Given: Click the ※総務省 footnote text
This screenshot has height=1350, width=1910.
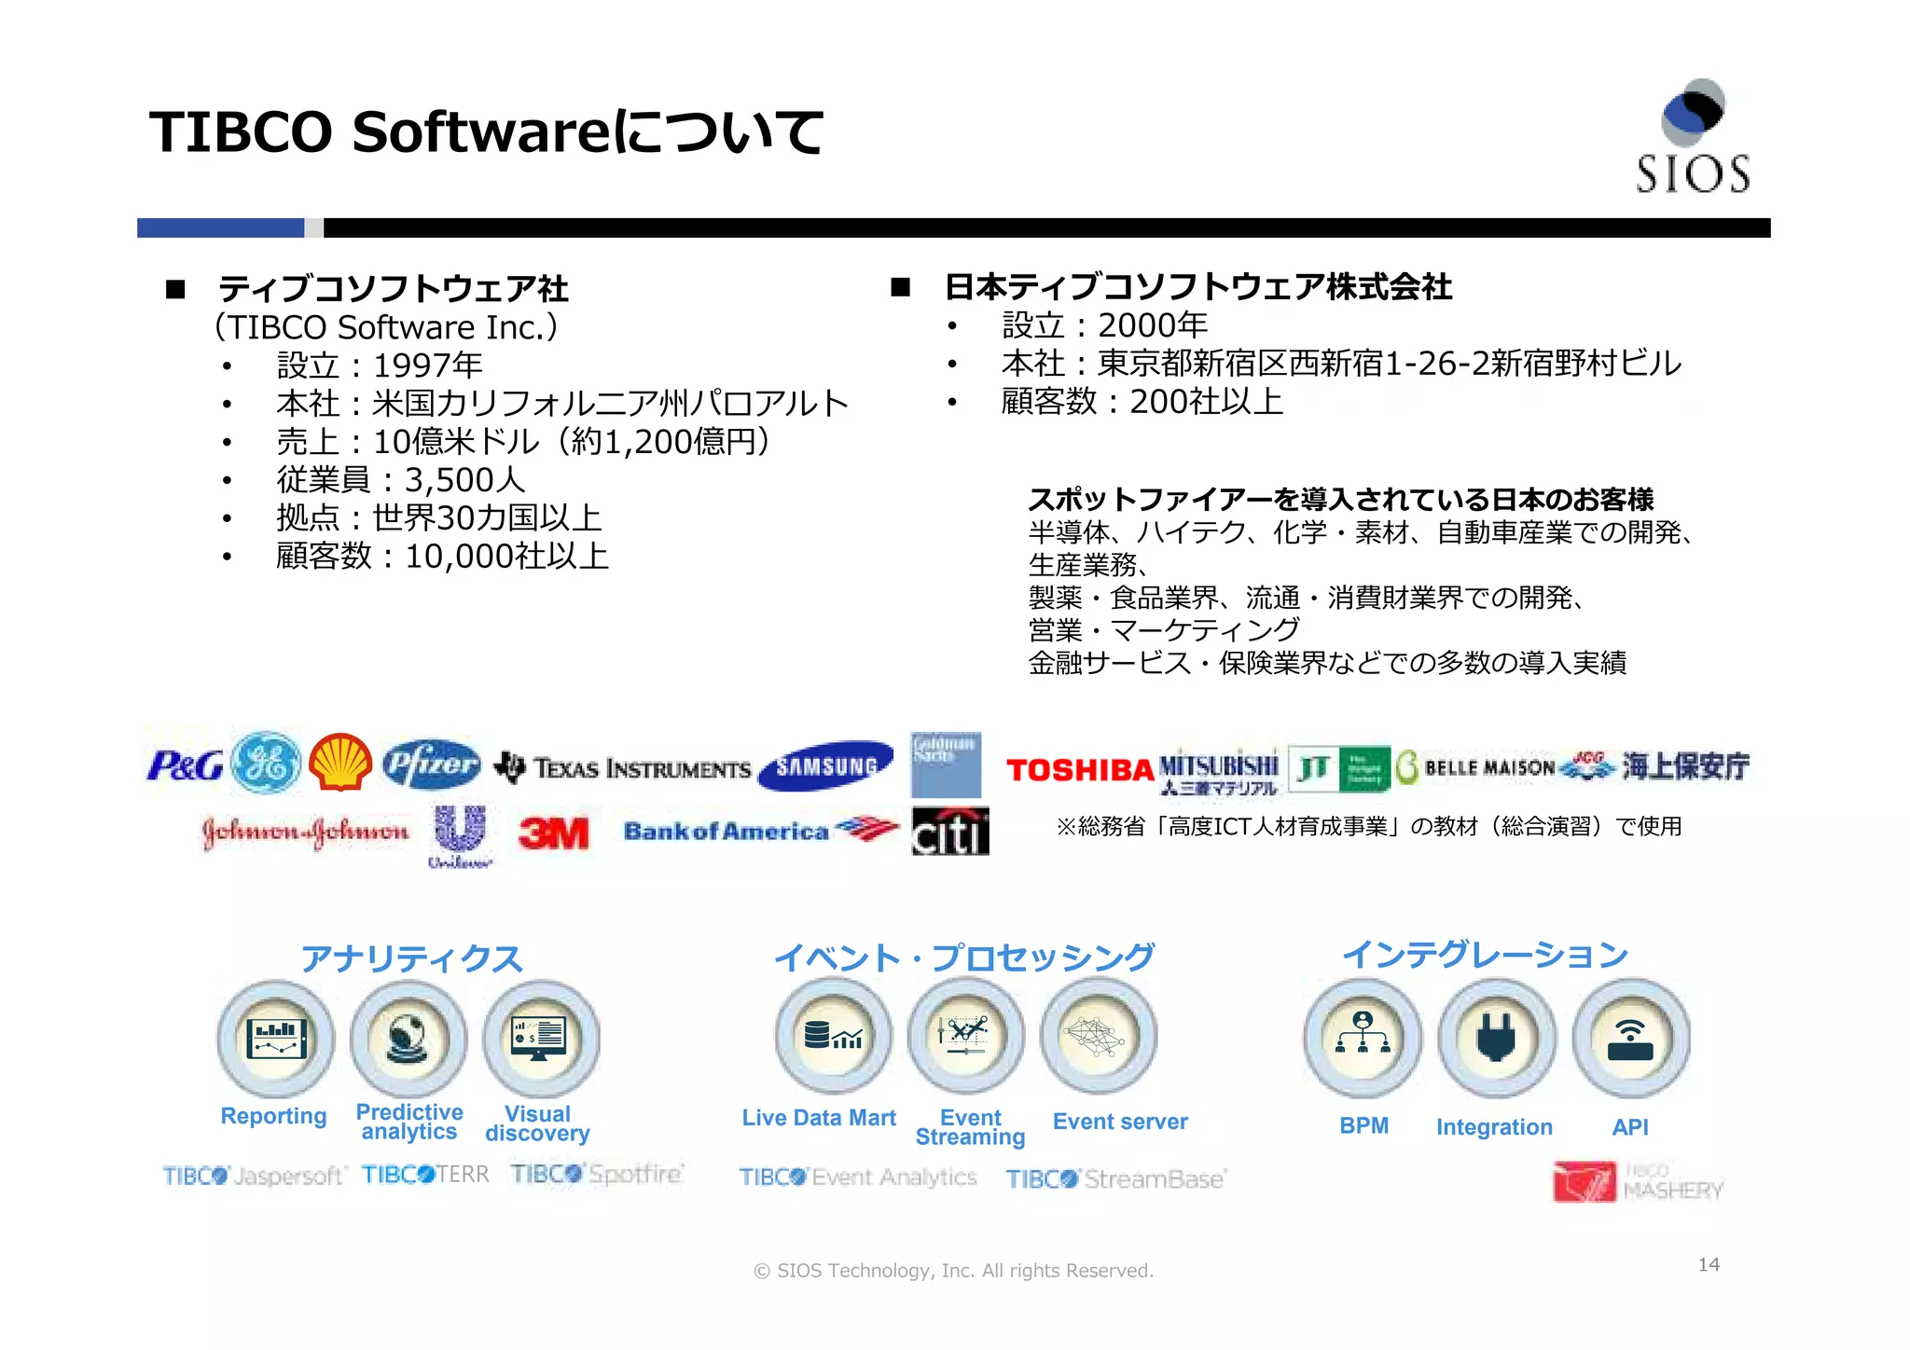Looking at the screenshot, I should [x=1368, y=826].
